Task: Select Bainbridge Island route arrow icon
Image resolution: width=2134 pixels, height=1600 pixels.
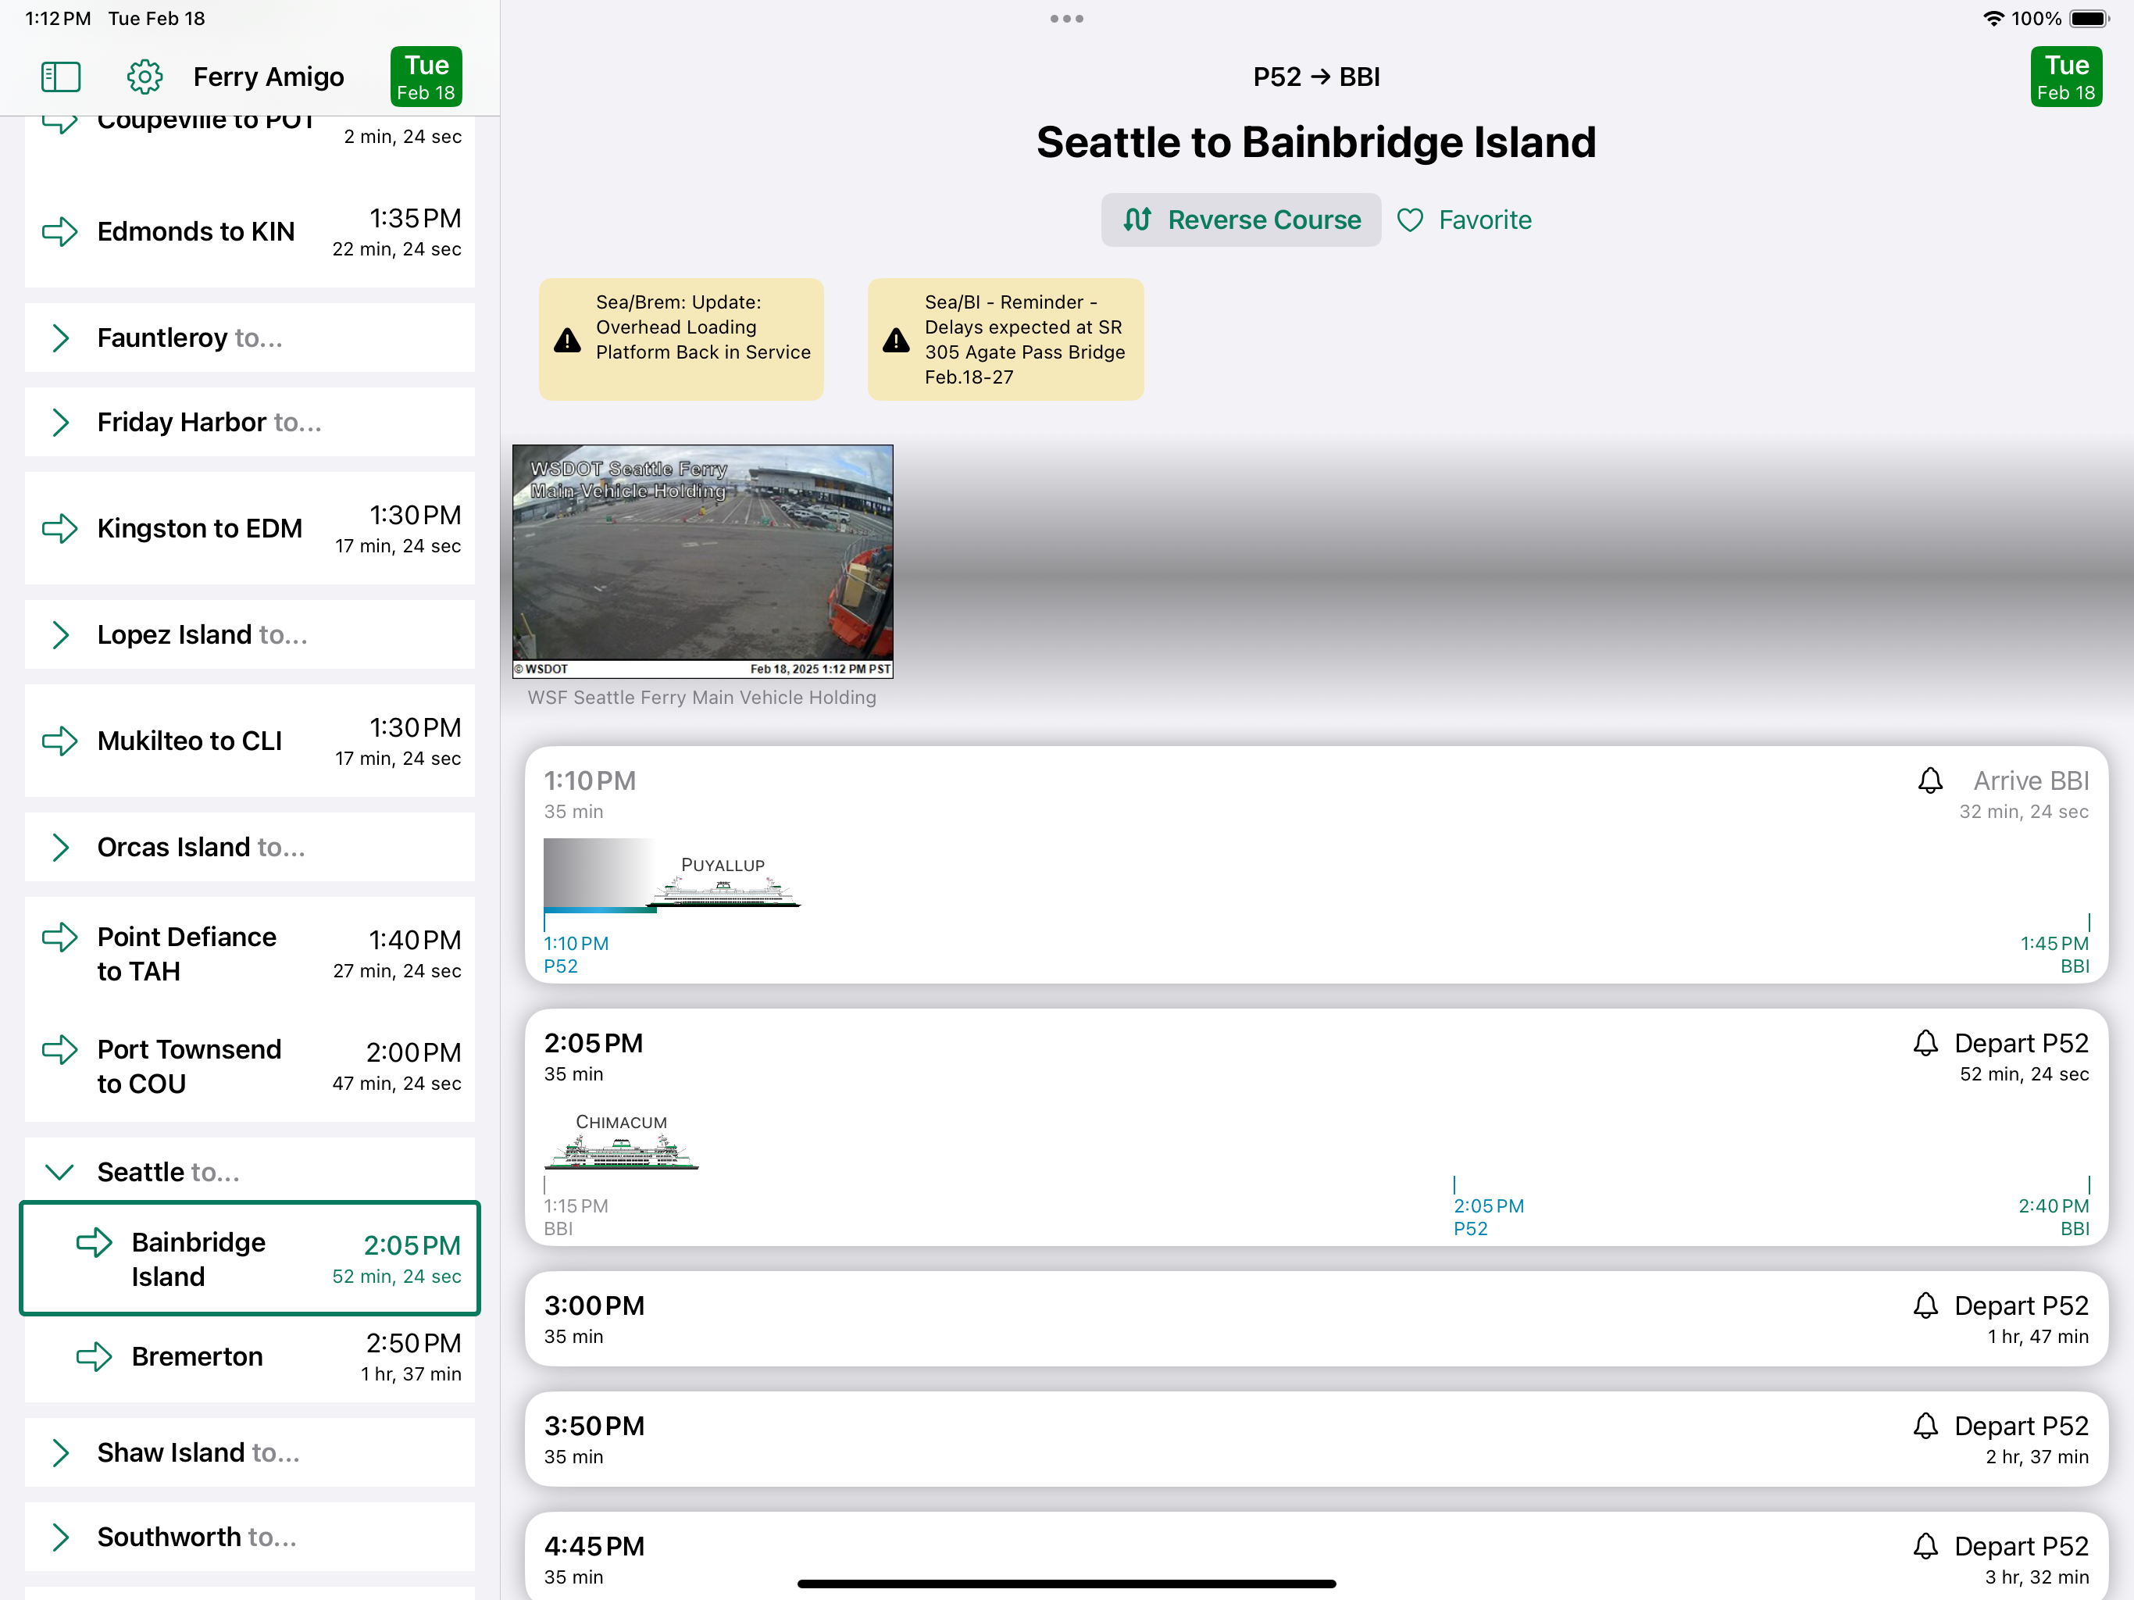Action: point(95,1243)
